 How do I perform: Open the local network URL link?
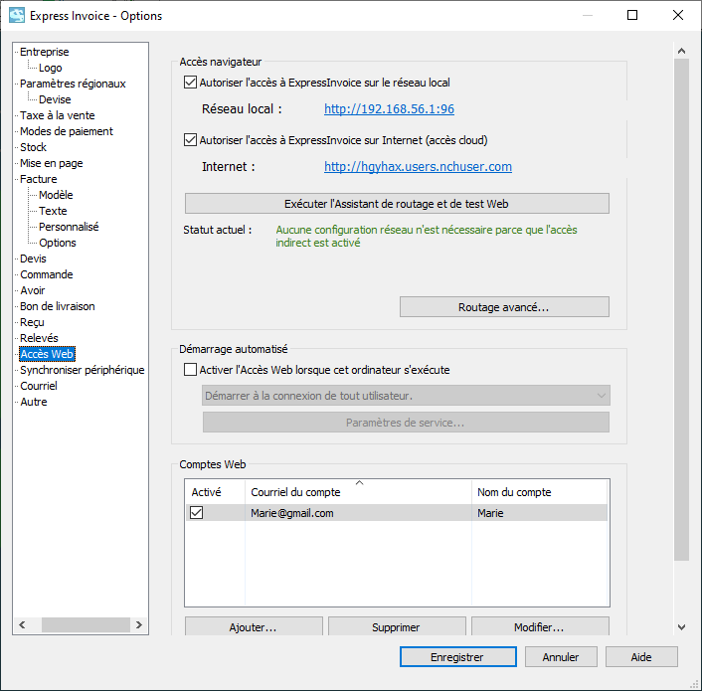point(389,109)
